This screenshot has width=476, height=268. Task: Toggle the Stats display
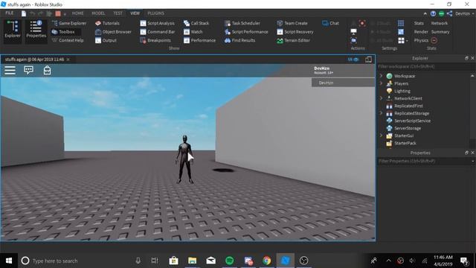(x=419, y=23)
